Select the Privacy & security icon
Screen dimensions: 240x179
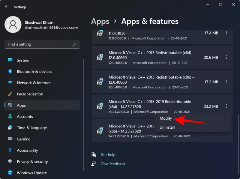pos(10,162)
